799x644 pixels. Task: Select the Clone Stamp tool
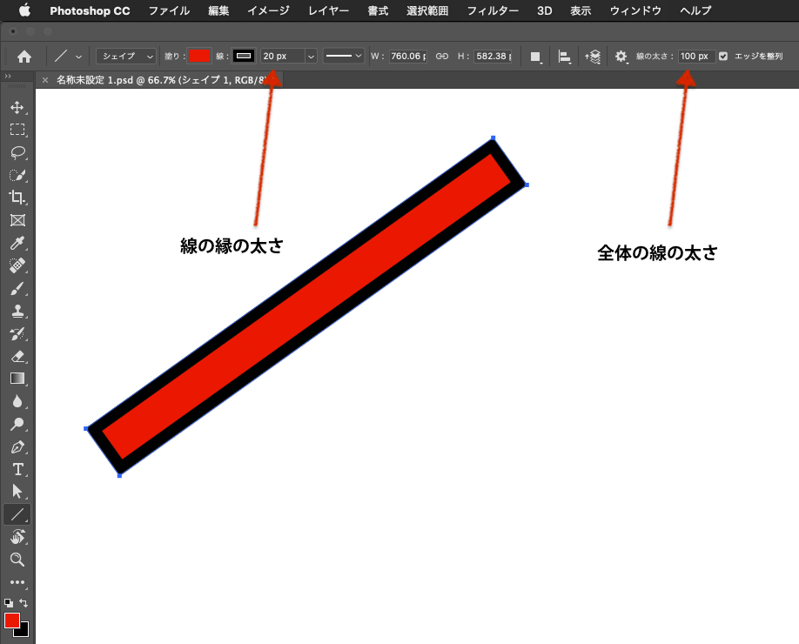(17, 311)
